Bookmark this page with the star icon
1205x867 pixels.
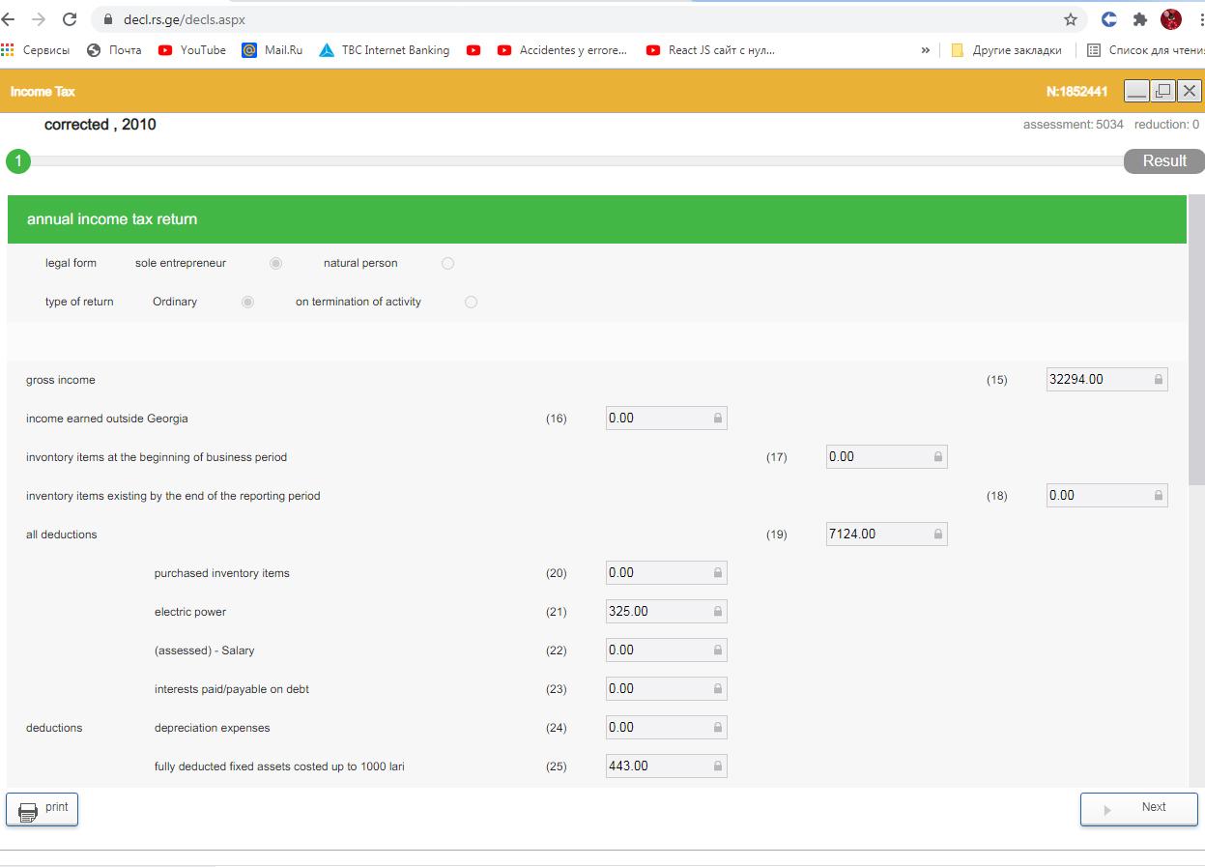click(1070, 19)
